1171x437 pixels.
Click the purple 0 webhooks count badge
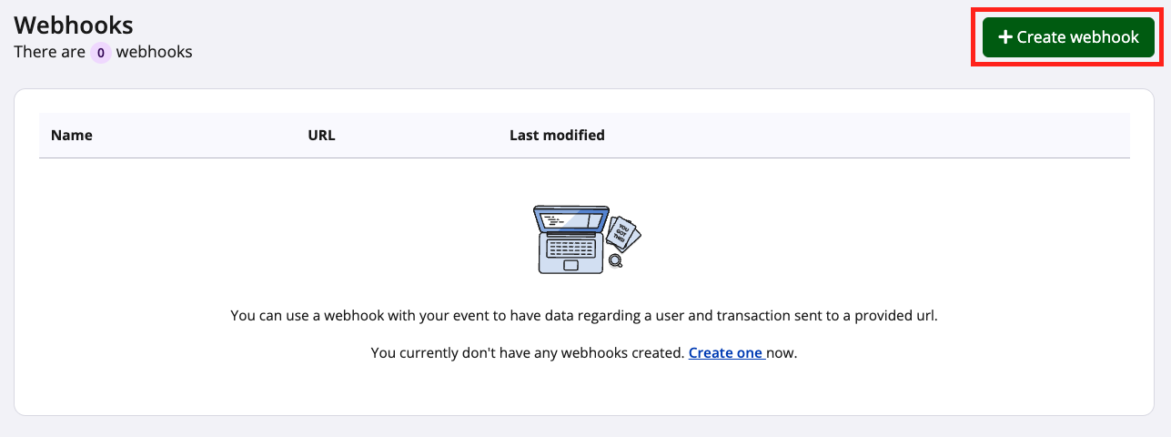point(100,53)
